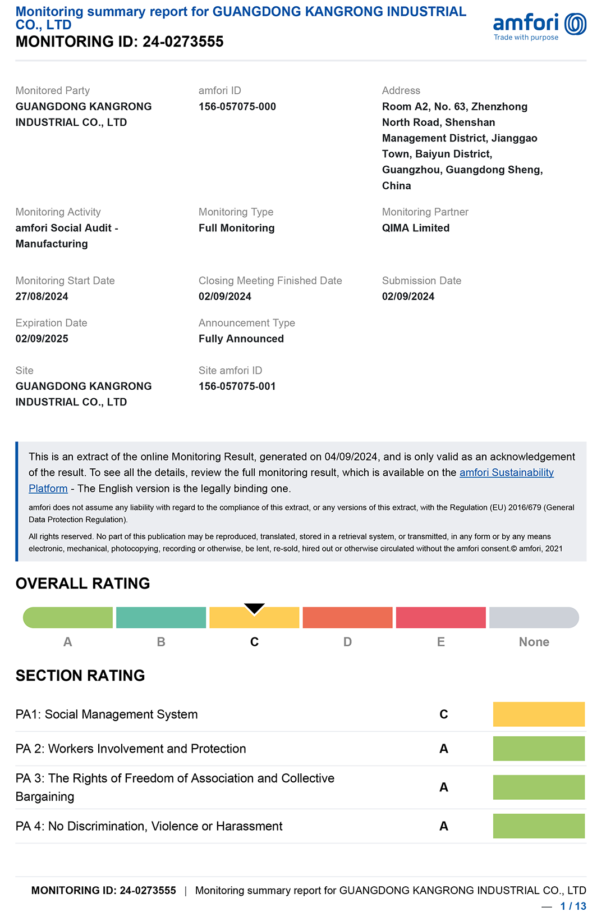
Task: Click the Closing Meeting Finished Date label
Action: 270,281
